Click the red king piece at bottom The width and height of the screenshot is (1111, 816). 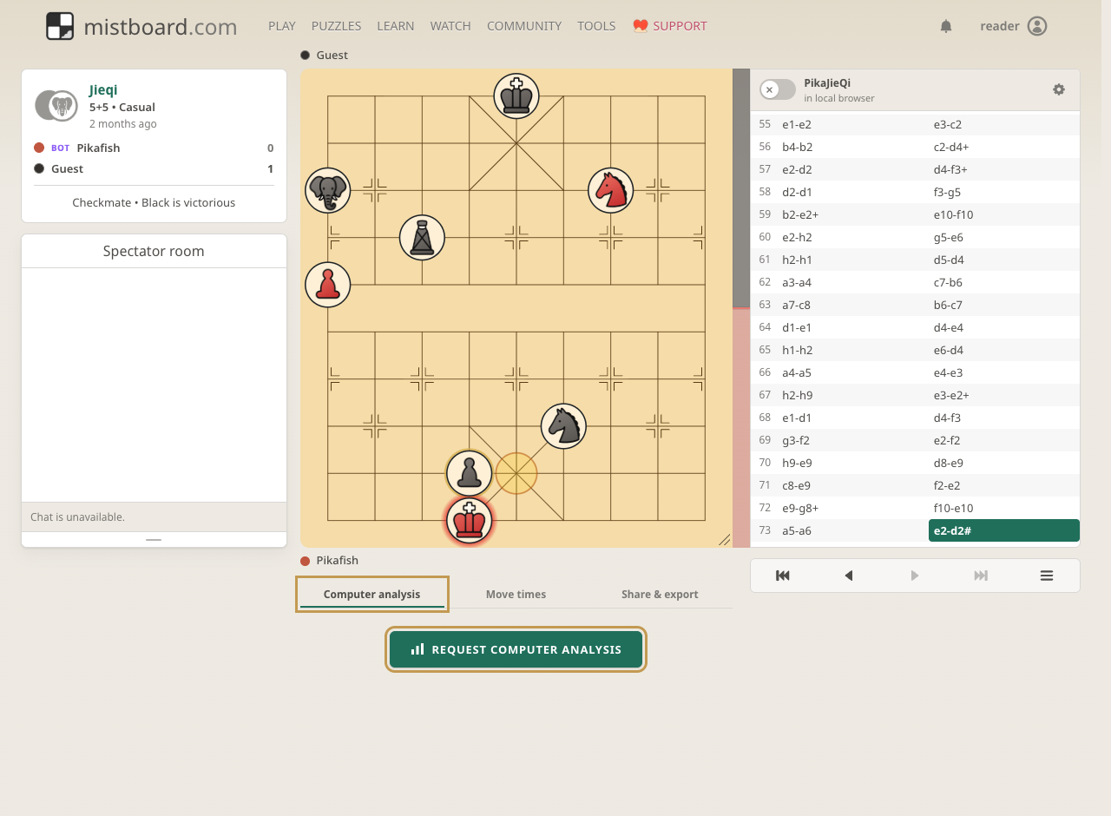(470, 521)
